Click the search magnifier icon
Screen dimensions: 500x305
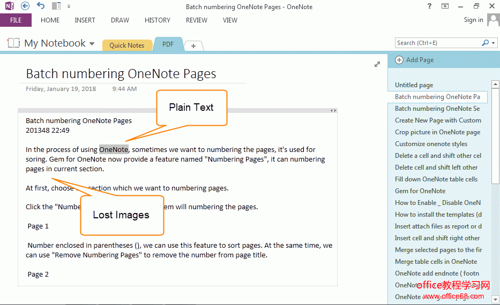coord(485,43)
